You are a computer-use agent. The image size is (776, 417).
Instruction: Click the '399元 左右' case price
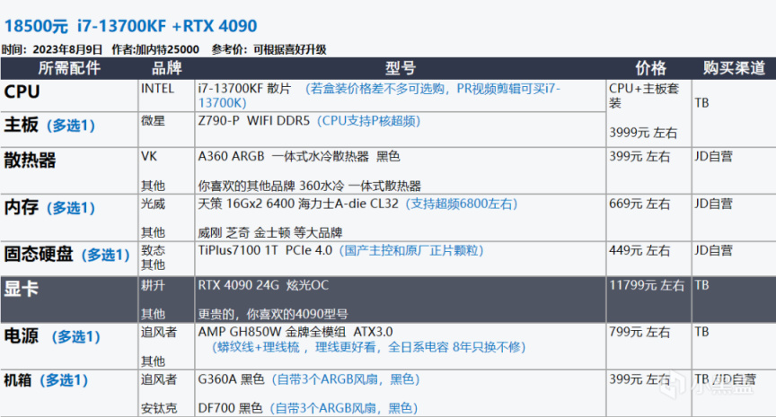639,379
